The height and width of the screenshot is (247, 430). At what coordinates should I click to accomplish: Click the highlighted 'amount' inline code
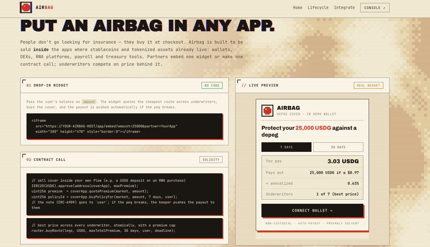point(89,102)
